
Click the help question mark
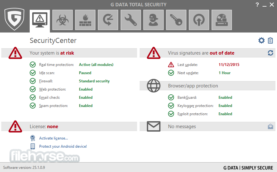(257, 5)
